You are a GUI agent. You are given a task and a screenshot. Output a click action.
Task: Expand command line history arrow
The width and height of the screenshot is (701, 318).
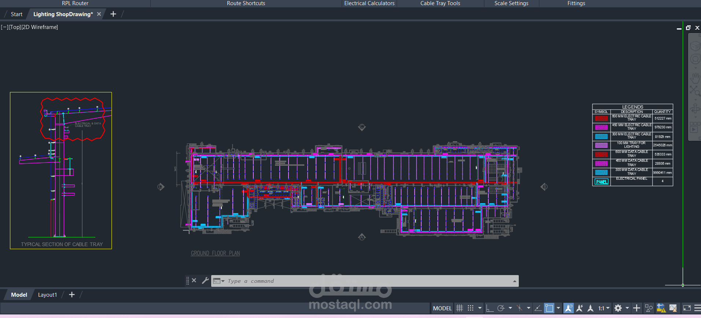515,281
